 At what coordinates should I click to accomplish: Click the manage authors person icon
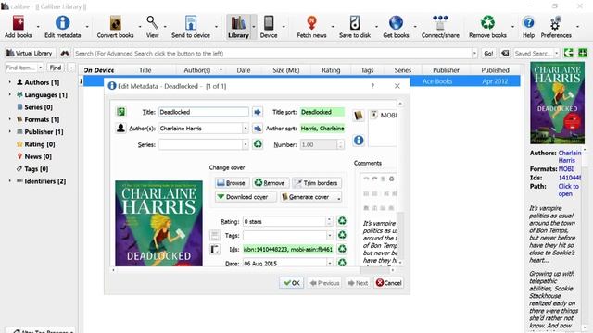pos(120,129)
